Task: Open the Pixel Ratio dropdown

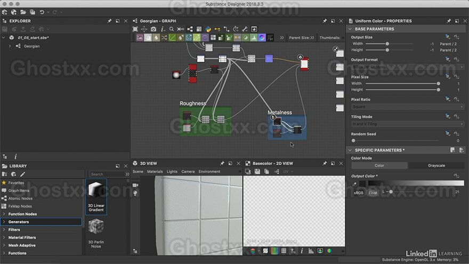Action: point(408,107)
